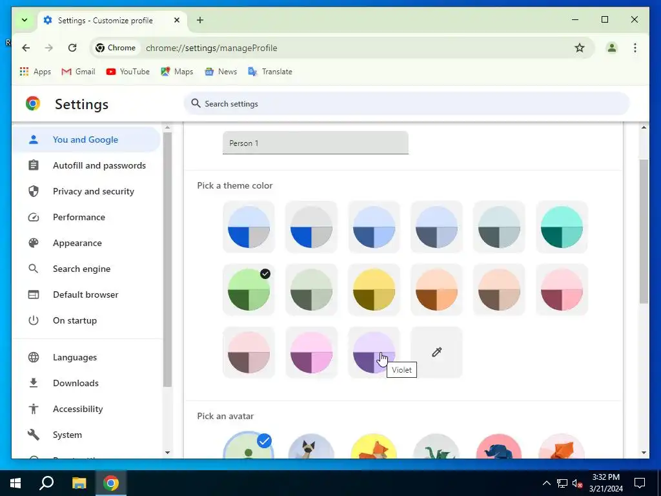The height and width of the screenshot is (496, 661).
Task: Open the Windows Start menu
Action: [15, 483]
